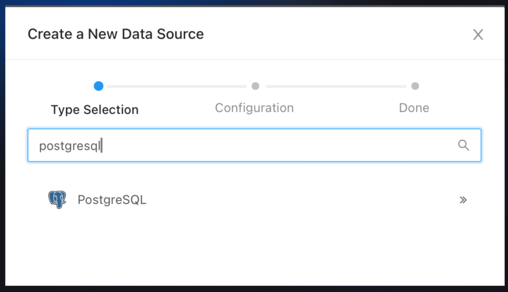Click the gray Configuration step dot
The width and height of the screenshot is (508, 292).
255,86
